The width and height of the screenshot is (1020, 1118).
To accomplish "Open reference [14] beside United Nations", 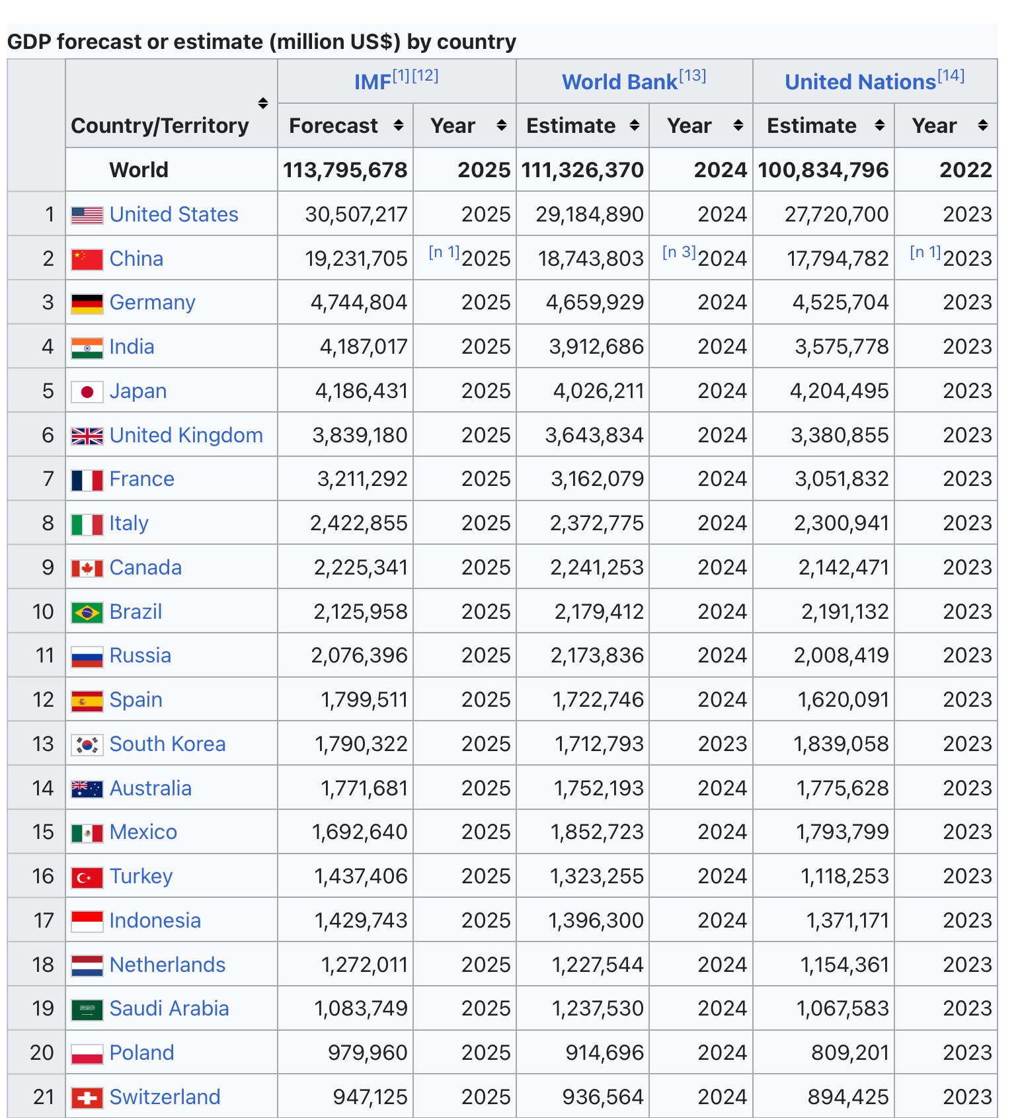I will pos(951,76).
